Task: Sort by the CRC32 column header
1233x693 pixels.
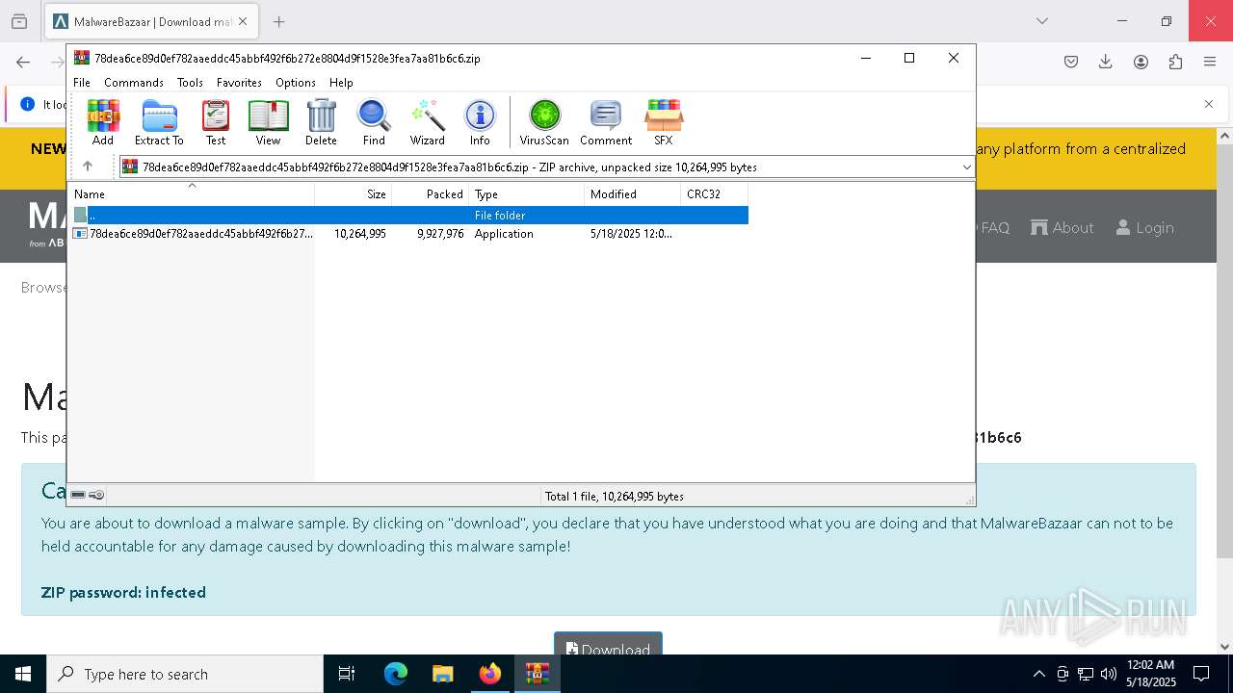Action: click(714, 193)
